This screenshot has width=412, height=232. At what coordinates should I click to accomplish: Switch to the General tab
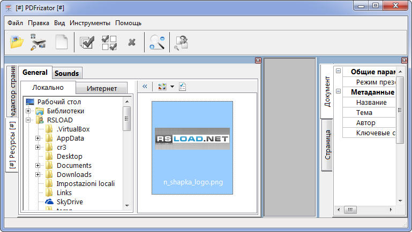point(35,72)
